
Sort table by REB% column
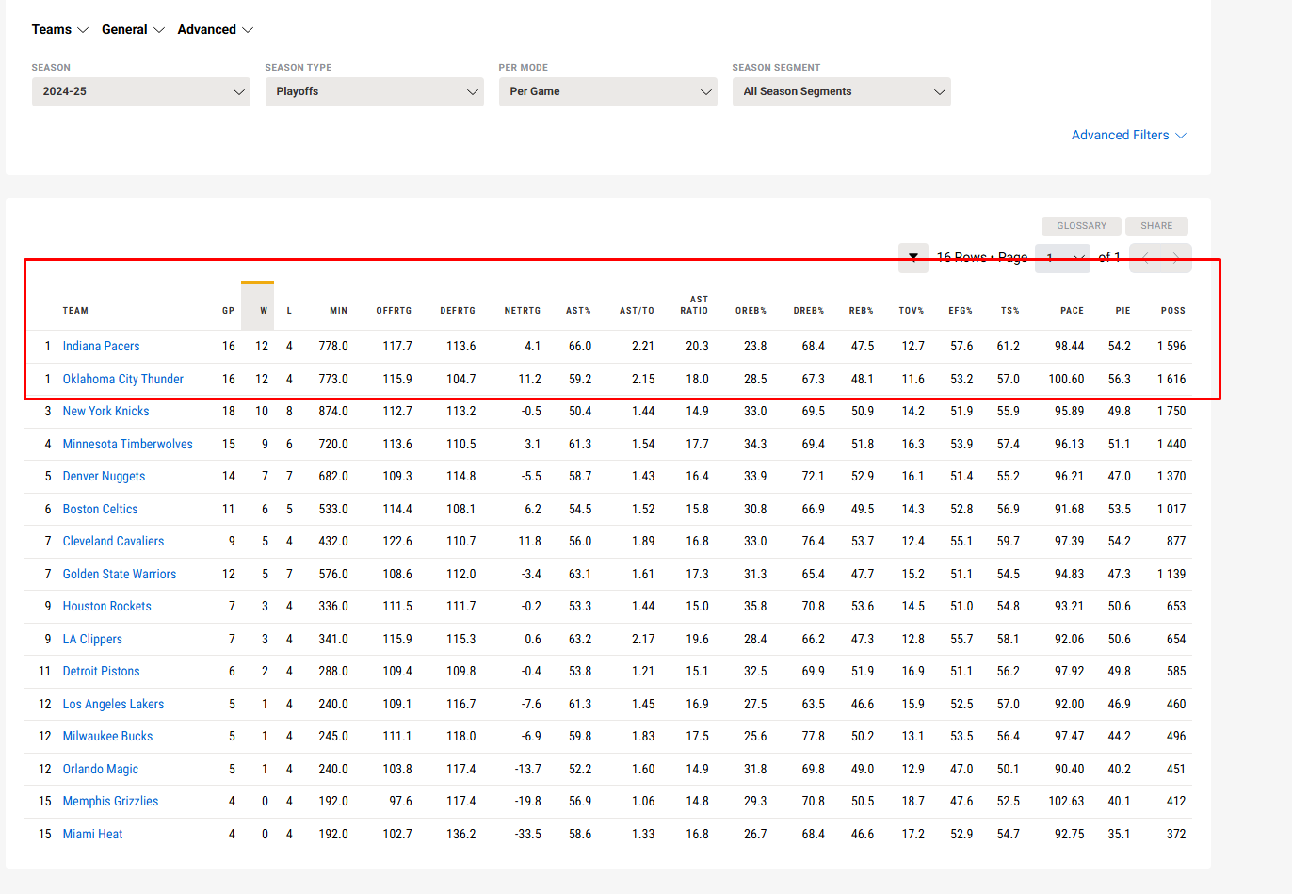862,311
